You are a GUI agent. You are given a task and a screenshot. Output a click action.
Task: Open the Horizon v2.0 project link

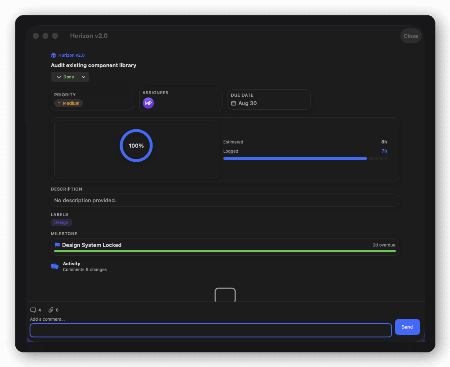point(71,55)
